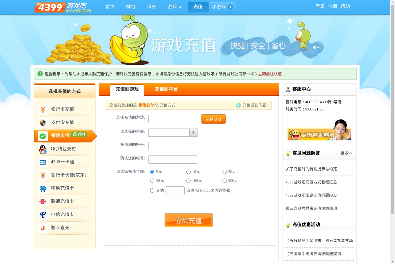
Task: Click the lightbulb icon beside 充值优惠活动
Action: (x=288, y=225)
